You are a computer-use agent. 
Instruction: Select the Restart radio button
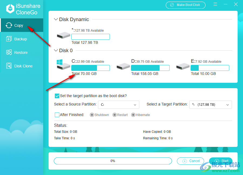(114, 115)
